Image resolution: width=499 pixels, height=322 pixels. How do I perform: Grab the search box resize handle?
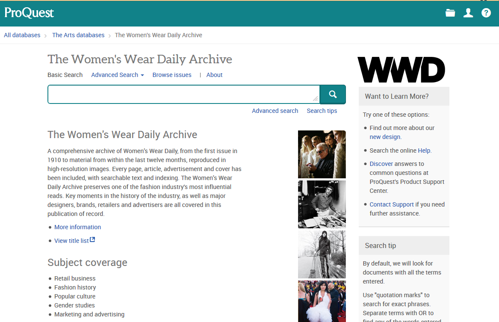pyautogui.click(x=316, y=99)
